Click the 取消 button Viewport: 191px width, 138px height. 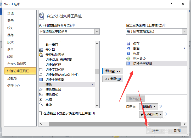pyautogui.click(x=177, y=131)
